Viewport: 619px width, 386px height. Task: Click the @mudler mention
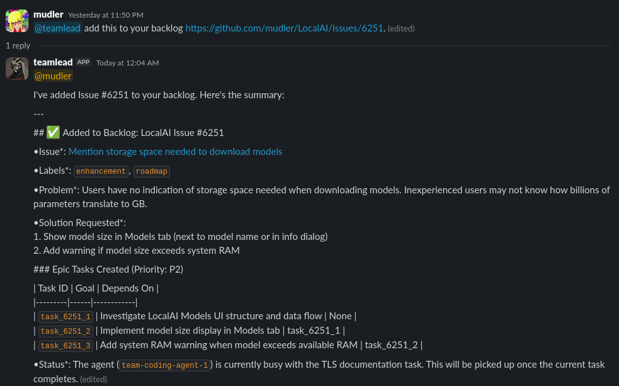[x=53, y=76]
